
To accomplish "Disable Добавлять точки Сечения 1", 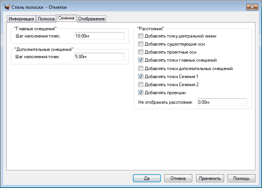I will point(141,77).
